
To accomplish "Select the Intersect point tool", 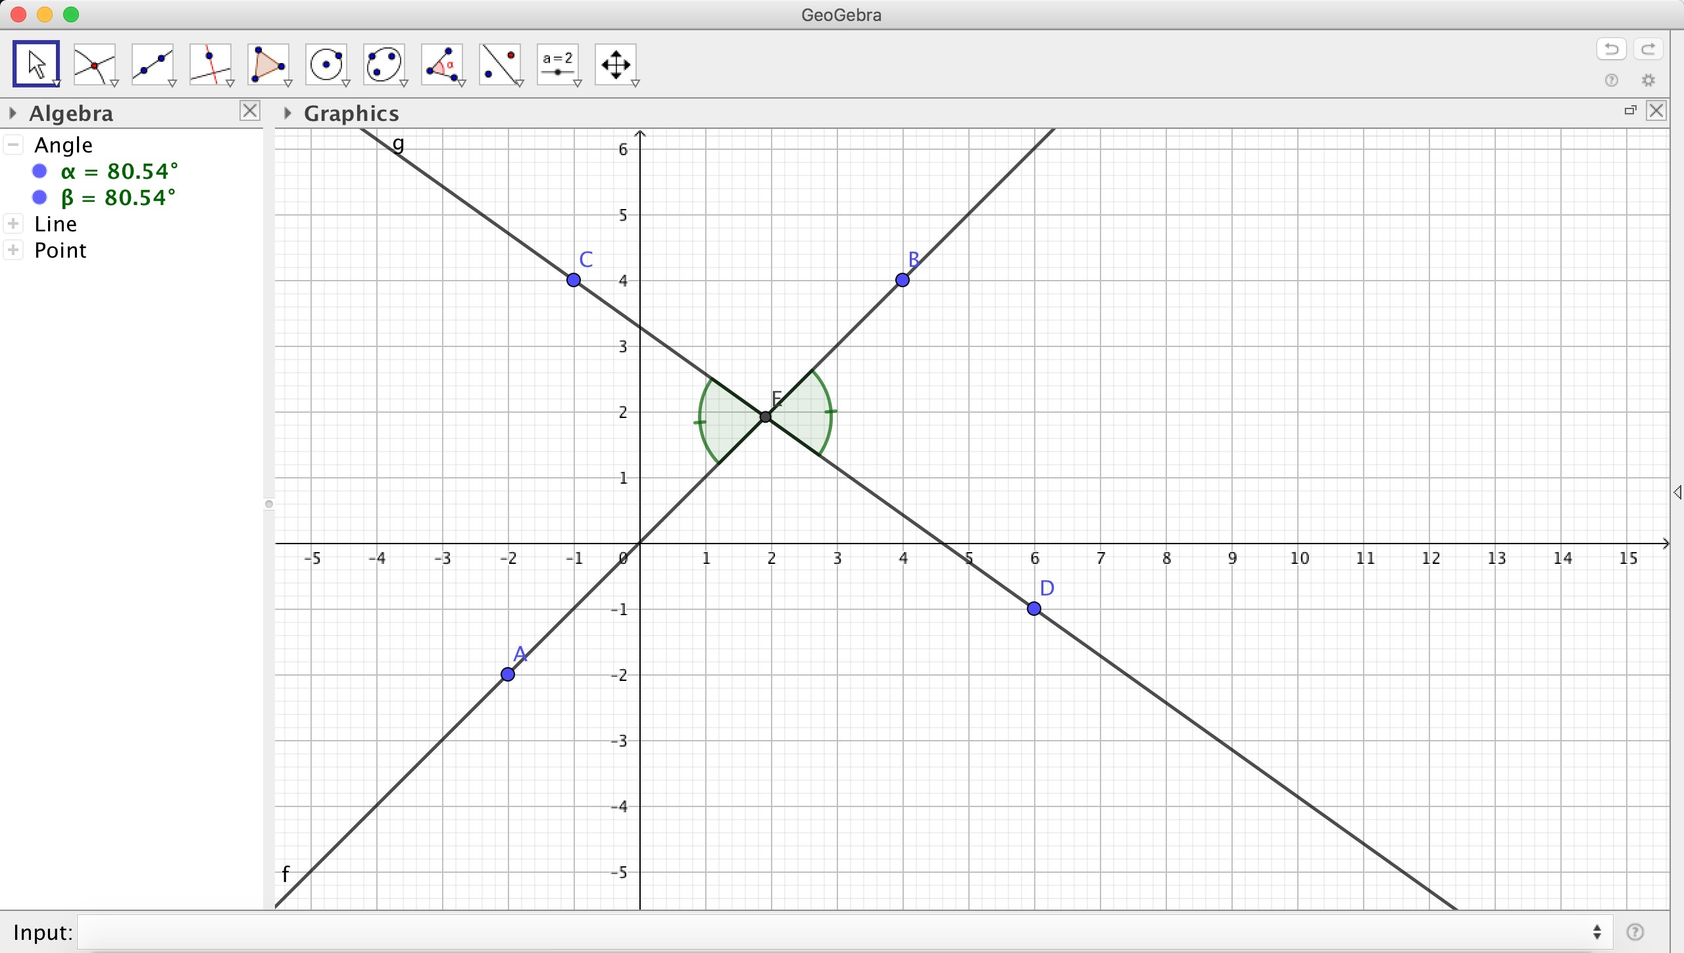I will [95, 64].
